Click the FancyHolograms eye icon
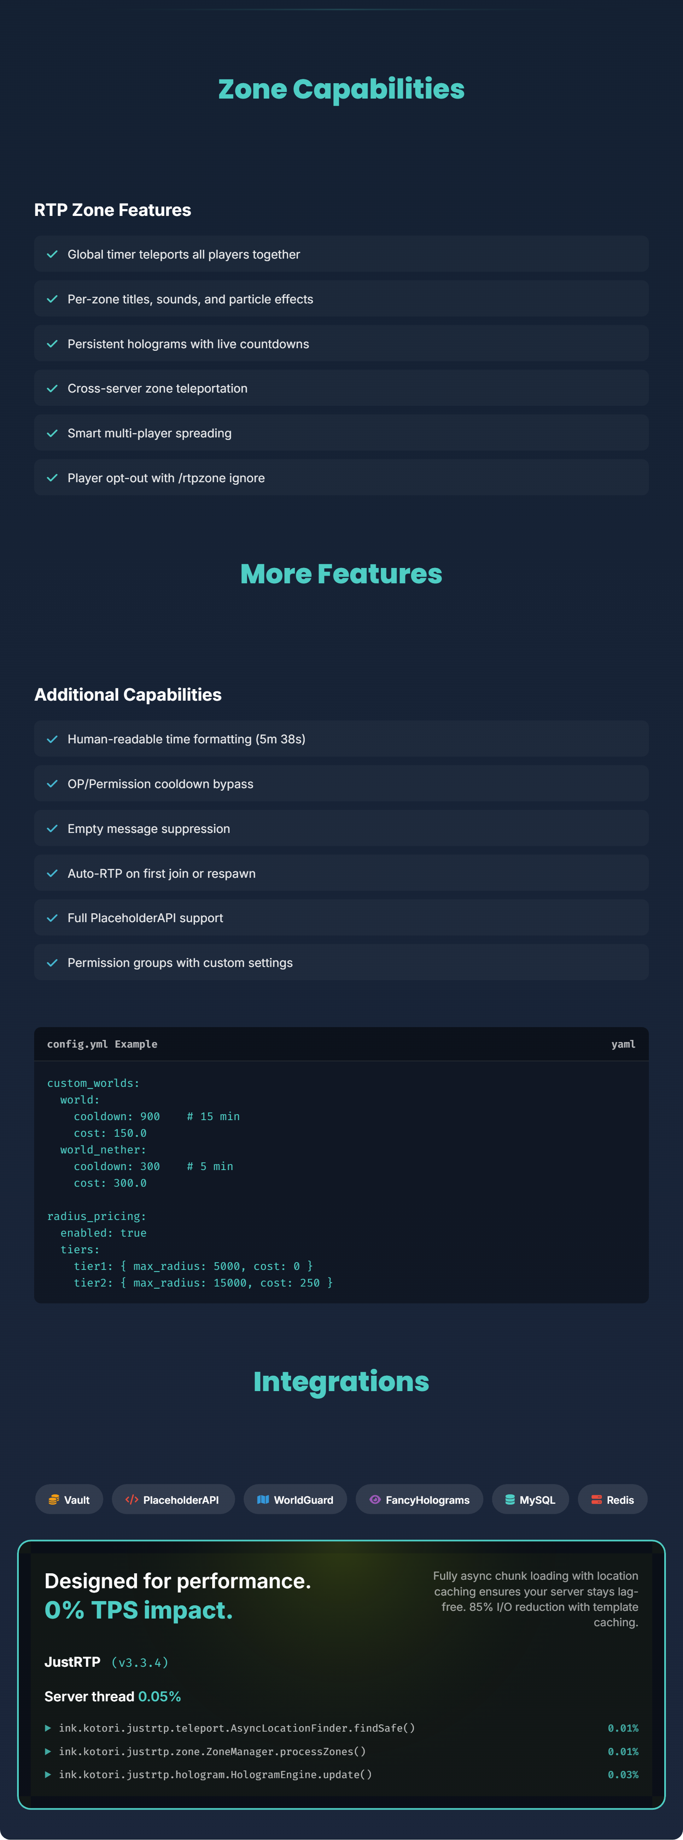683x1840 pixels. point(375,1499)
